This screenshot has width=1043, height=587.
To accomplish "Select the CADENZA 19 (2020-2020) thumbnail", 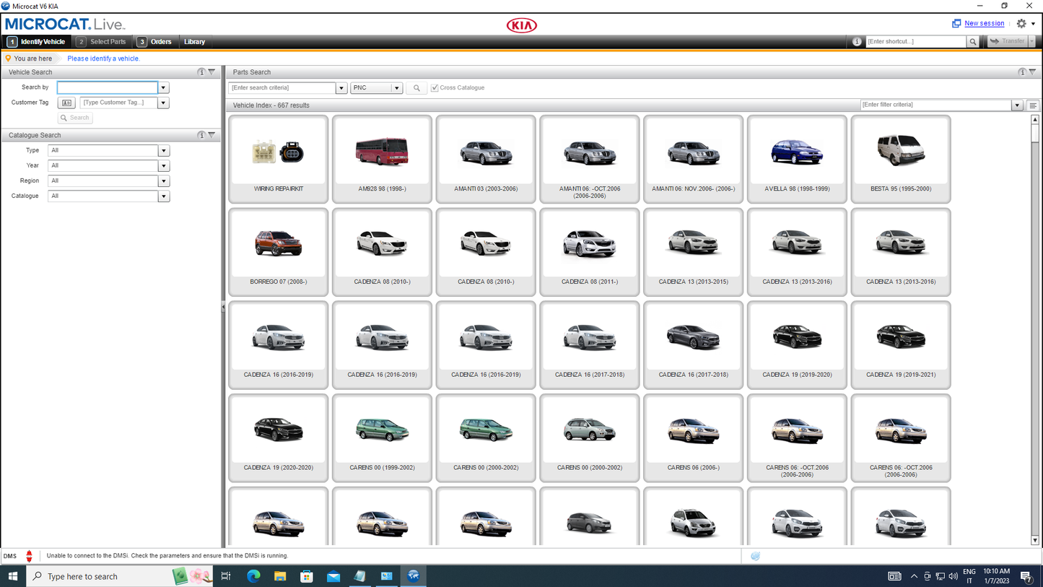I will click(278, 438).
